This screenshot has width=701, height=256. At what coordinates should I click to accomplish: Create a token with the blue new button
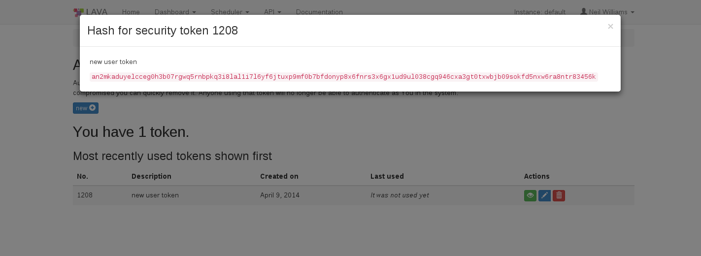coord(86,108)
